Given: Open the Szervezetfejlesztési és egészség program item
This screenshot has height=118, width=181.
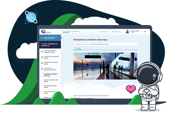Looking at the screenshot, I should point(50,38).
